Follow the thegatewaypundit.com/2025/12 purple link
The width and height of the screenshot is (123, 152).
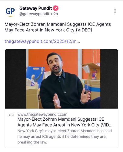coord(42,41)
